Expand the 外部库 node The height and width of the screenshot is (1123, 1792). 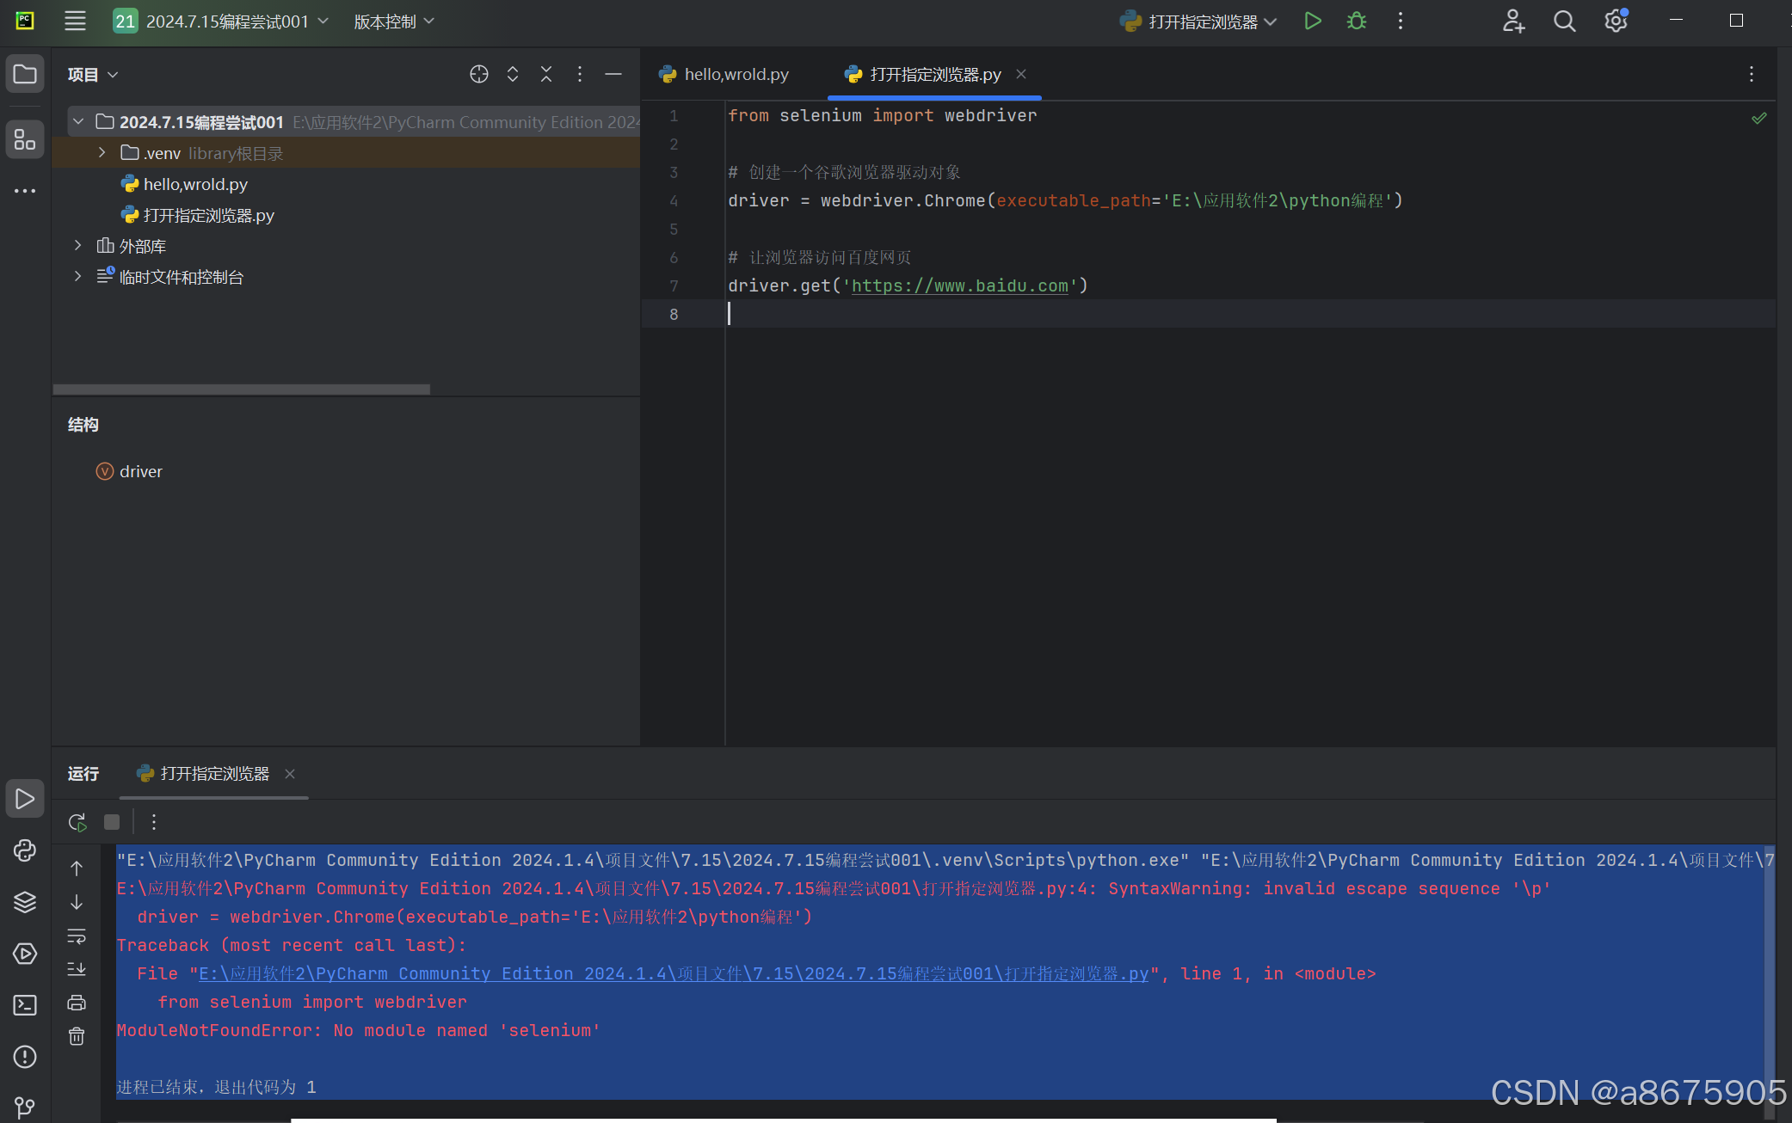pyautogui.click(x=78, y=246)
